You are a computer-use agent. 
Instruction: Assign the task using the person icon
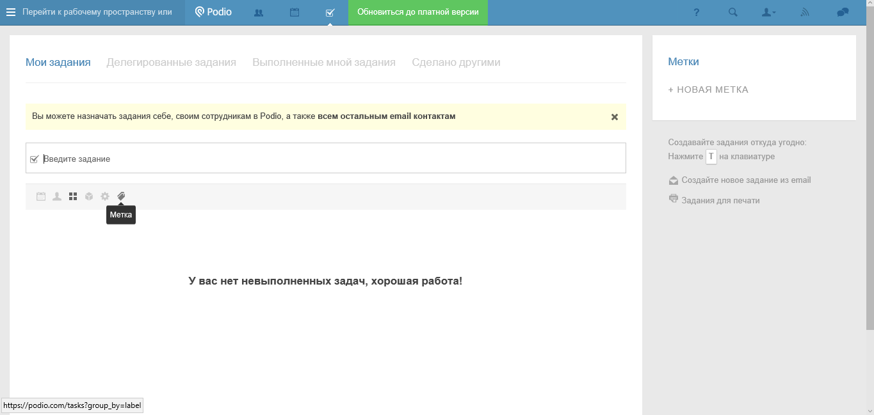(x=56, y=196)
